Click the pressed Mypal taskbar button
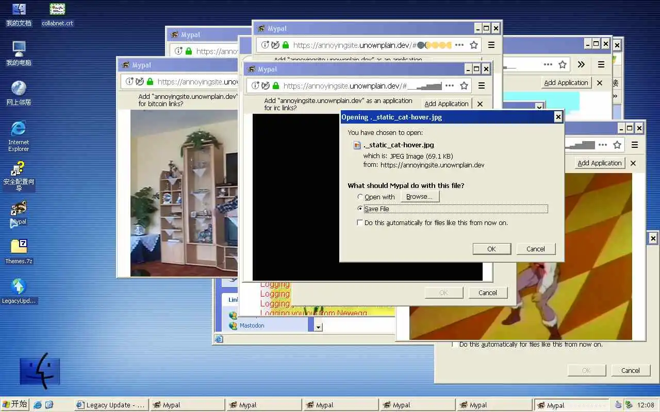The image size is (660, 412). point(571,405)
